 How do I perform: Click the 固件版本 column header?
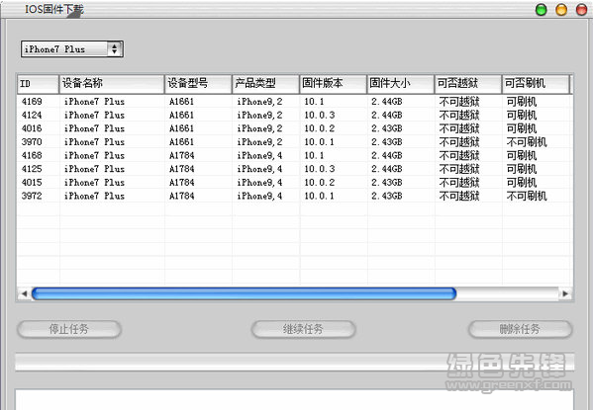[x=334, y=83]
